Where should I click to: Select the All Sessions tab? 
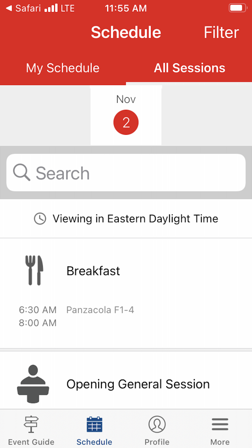point(189,68)
